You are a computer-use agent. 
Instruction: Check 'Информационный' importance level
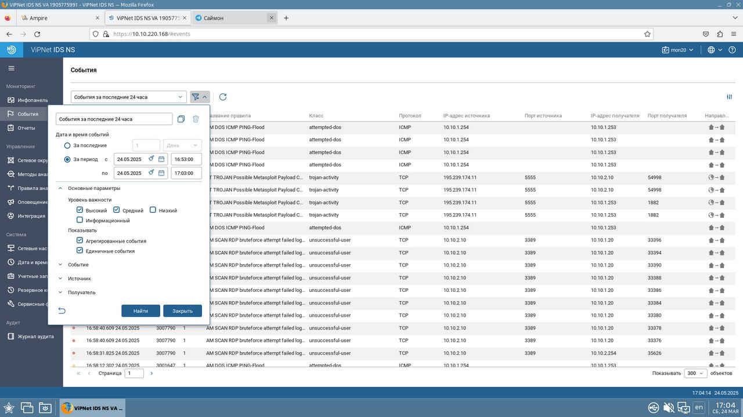tap(80, 220)
